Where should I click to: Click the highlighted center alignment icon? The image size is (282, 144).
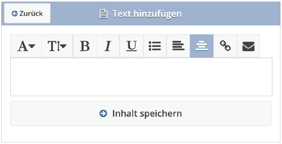(202, 46)
